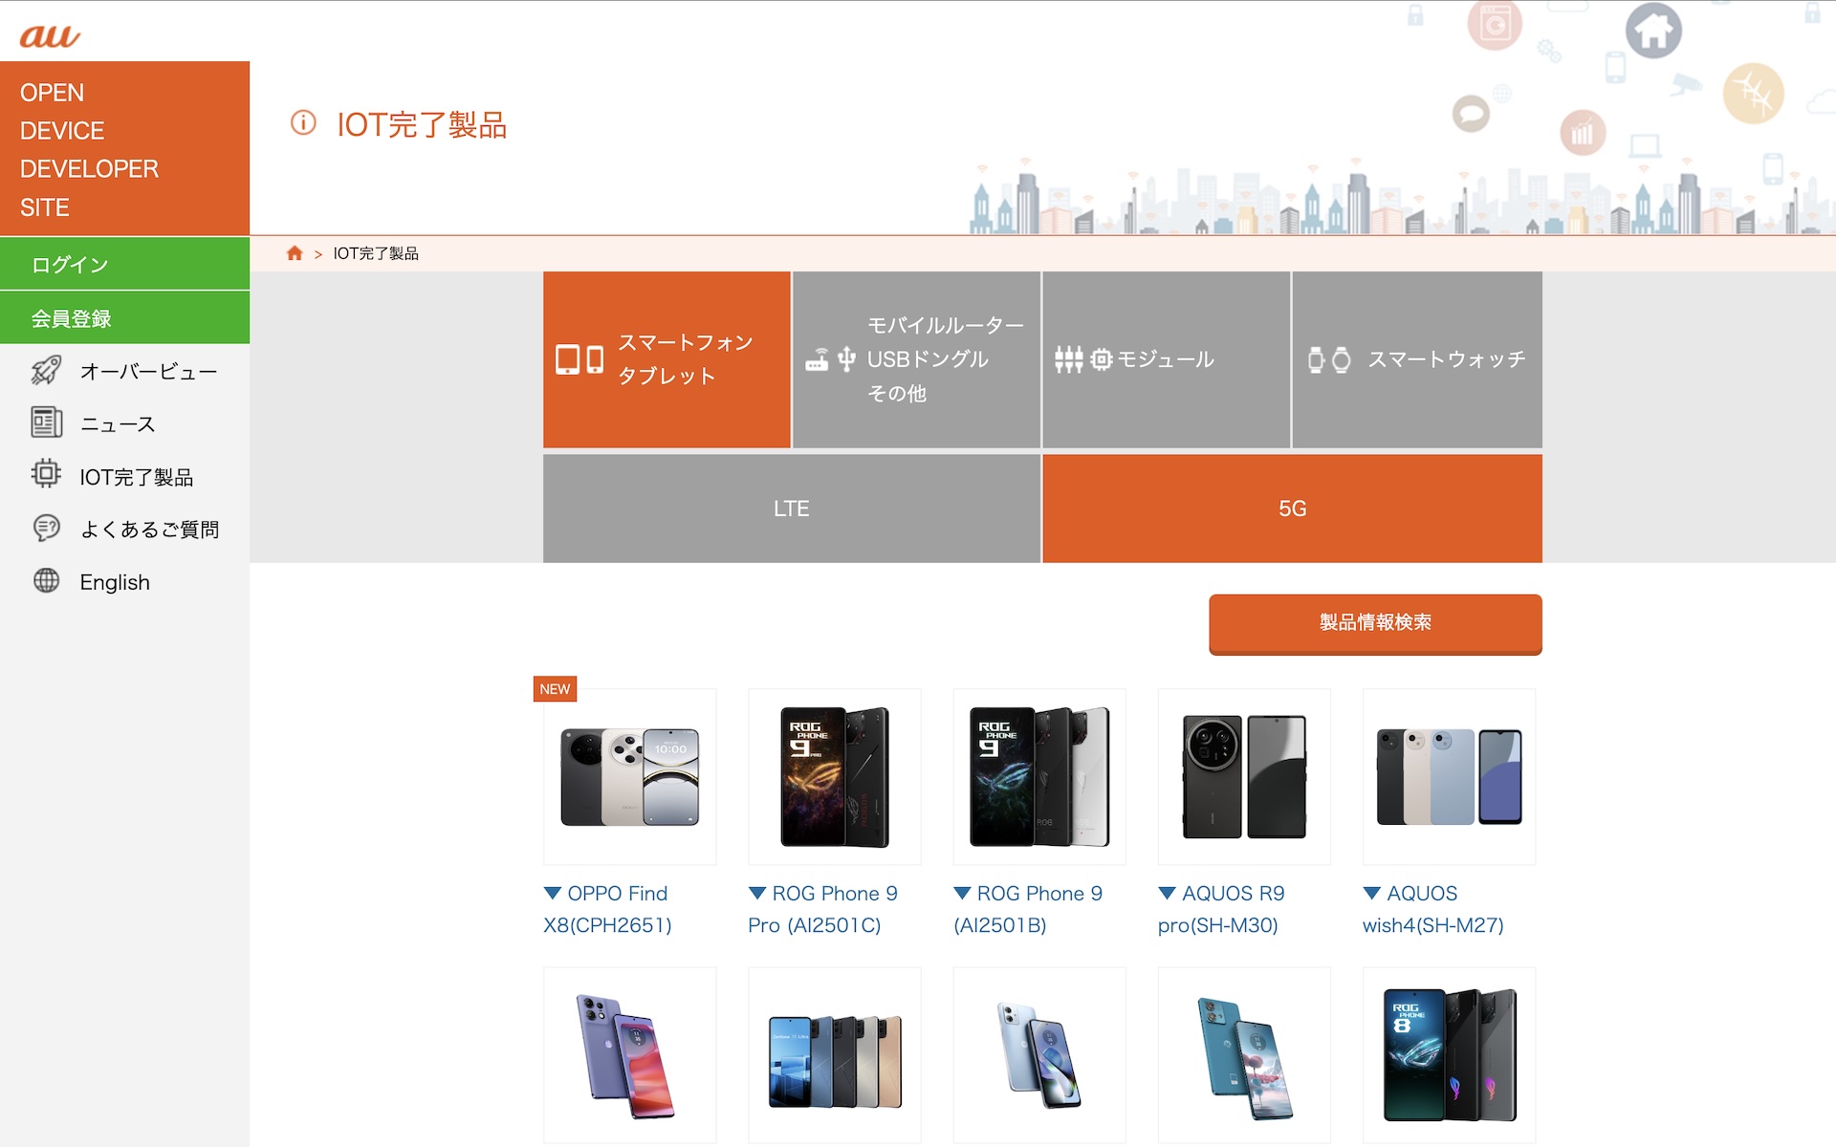Screen dimensions: 1836x1147
Task: Expand the ROG Phone 9 Pro (AI2501C) entry
Action: click(x=822, y=909)
